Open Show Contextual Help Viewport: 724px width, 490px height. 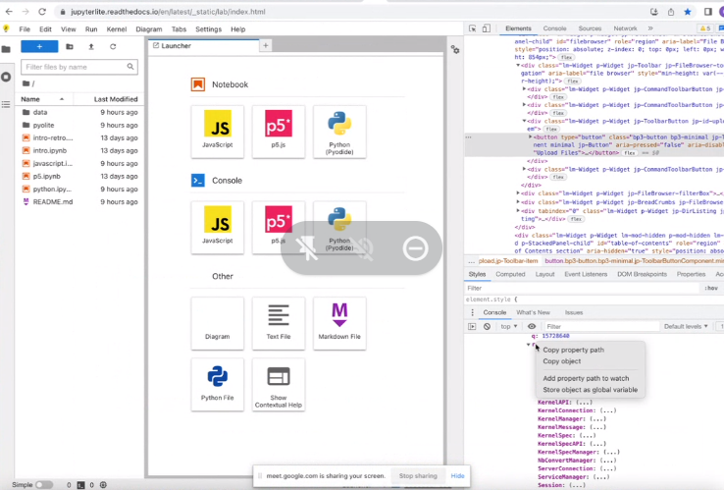(x=279, y=384)
